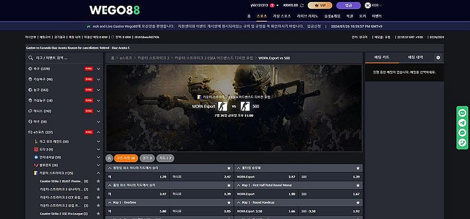The height and width of the screenshot is (219, 470).
Task: Open betting cart settings gear
Action: click(438, 58)
